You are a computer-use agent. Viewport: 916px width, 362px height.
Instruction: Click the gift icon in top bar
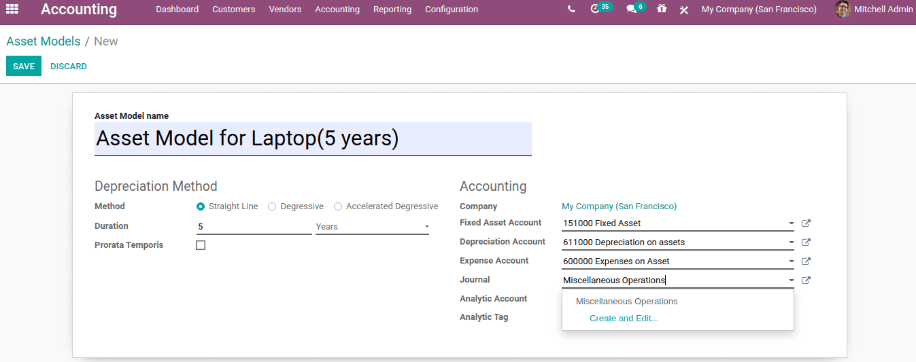[662, 10]
